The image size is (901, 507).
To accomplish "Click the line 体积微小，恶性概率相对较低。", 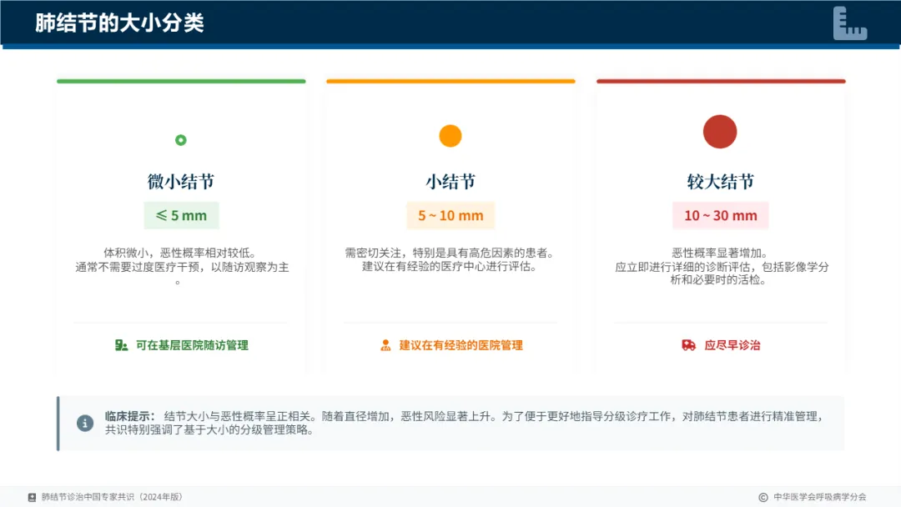I will tap(180, 253).
